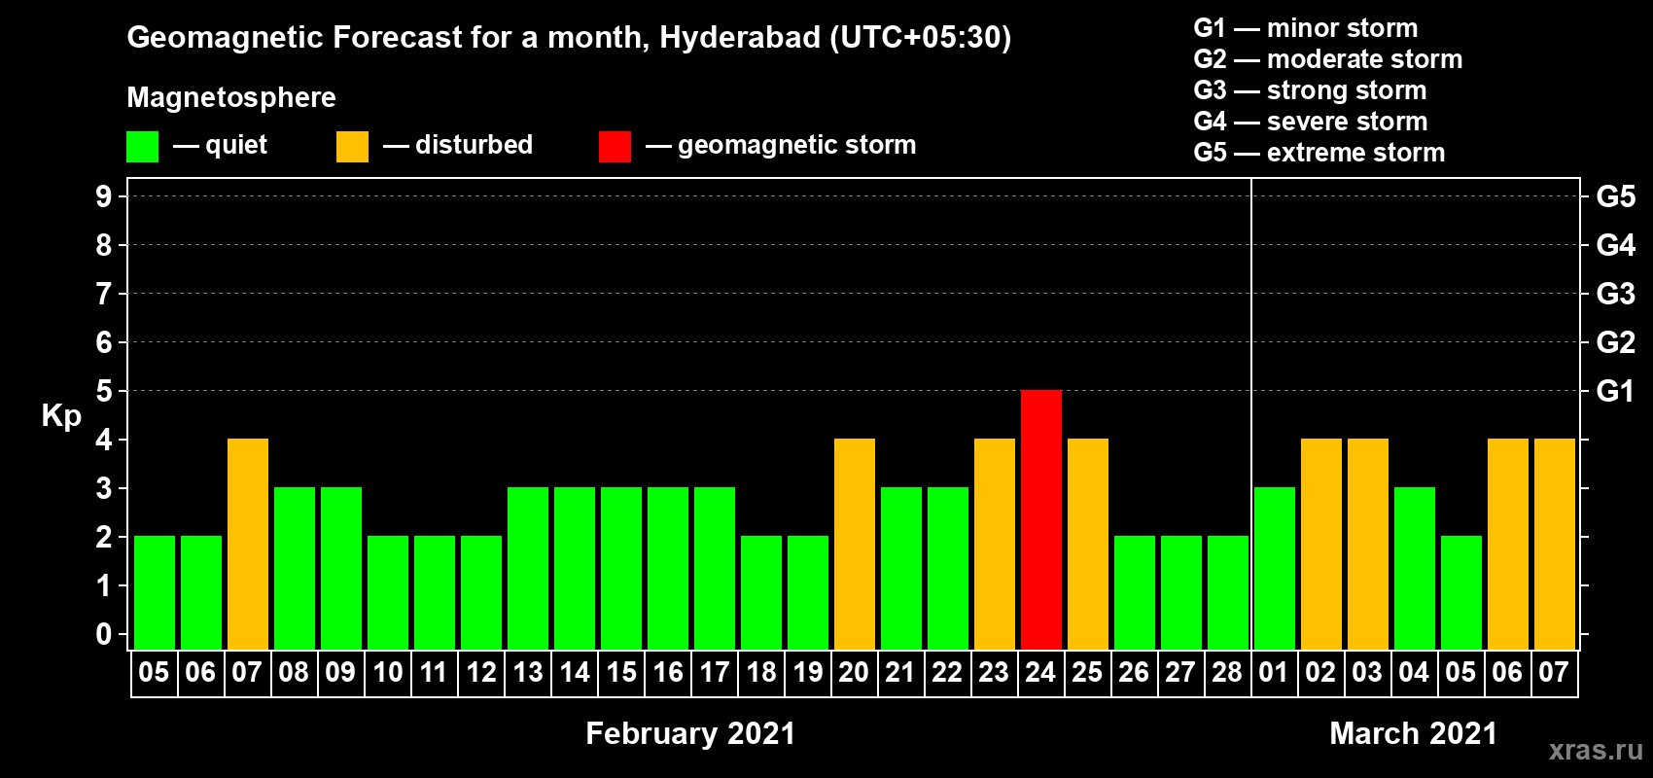Click the green bar for March 01
The width and height of the screenshot is (1653, 778).
click(x=1275, y=568)
